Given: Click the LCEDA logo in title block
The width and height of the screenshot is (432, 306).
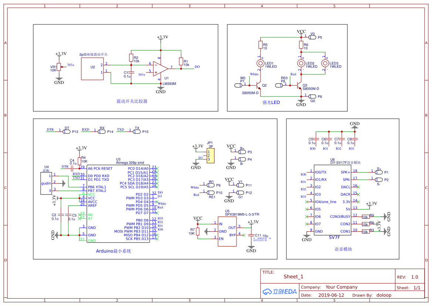Looking at the screenshot, I should (x=280, y=291).
